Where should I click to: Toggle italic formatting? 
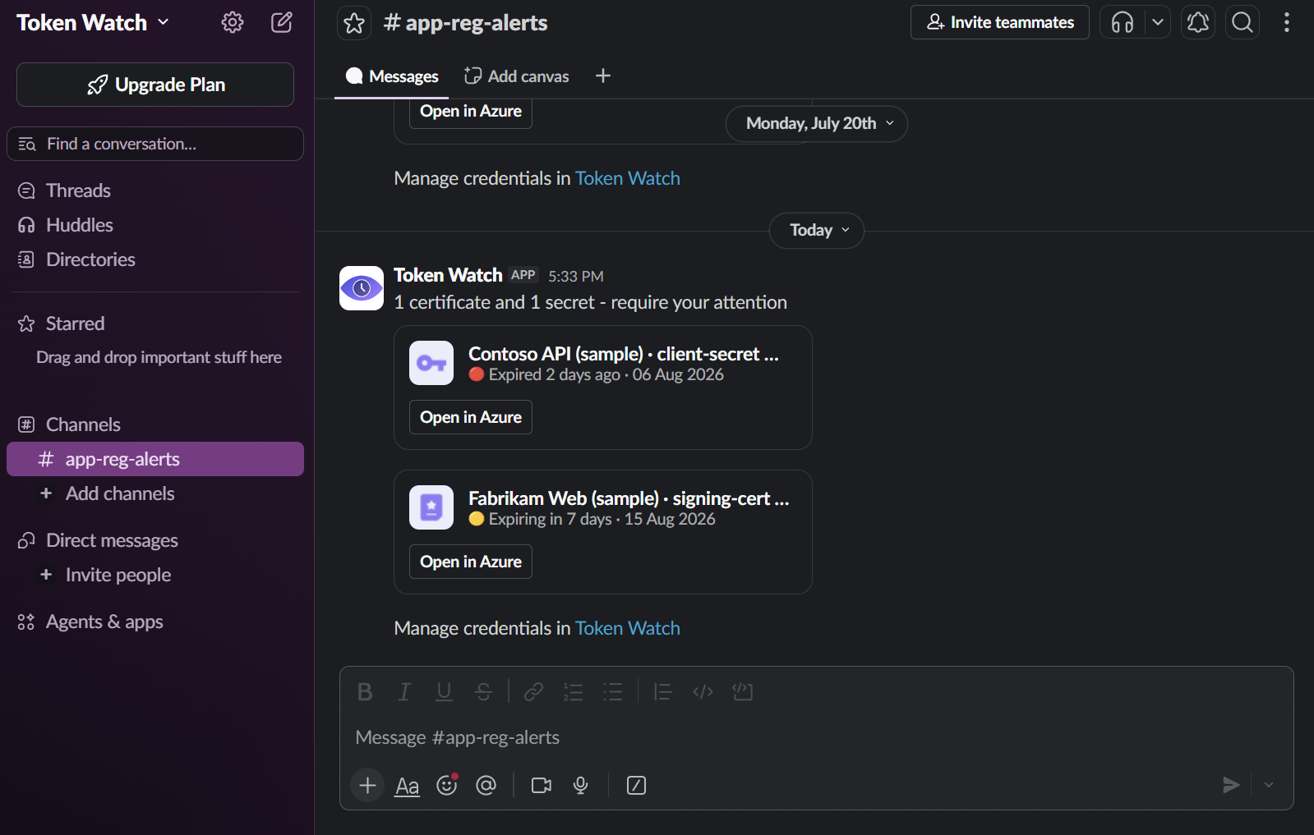404,692
